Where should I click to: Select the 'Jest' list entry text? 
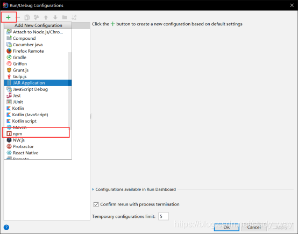pyautogui.click(x=17, y=96)
